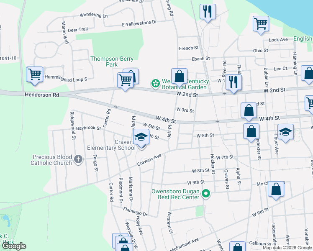Click the French St label
313x251 pixels.
click(x=189, y=48)
